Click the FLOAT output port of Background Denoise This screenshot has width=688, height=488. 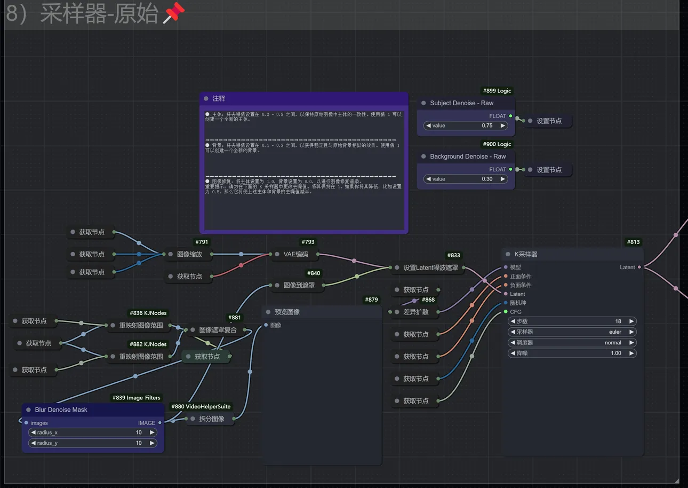[x=510, y=169]
